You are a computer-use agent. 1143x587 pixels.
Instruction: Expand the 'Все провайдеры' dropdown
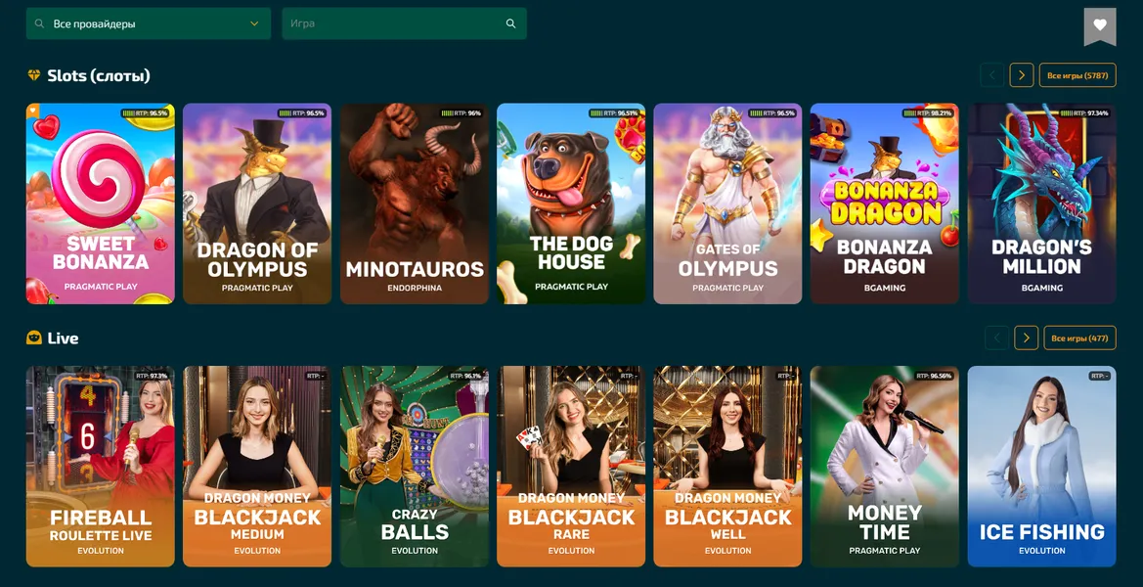pyautogui.click(x=147, y=23)
